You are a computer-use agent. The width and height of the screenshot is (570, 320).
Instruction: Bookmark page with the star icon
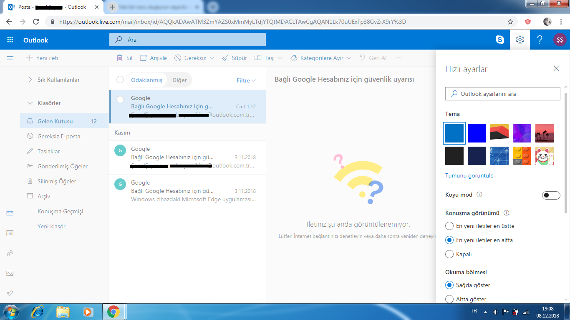point(510,22)
